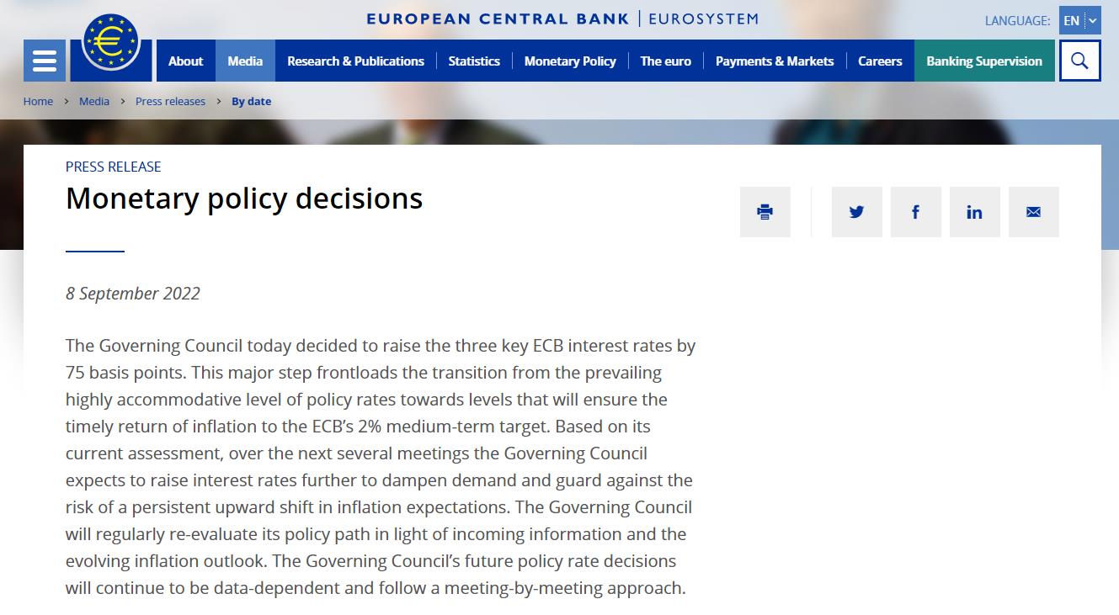Viewport: 1119px width, 615px height.
Task: Open the About menu
Action: (x=185, y=61)
